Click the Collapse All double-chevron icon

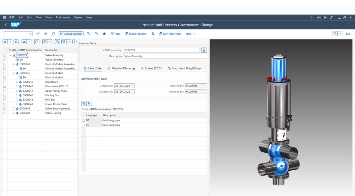pyautogui.click(x=16, y=41)
